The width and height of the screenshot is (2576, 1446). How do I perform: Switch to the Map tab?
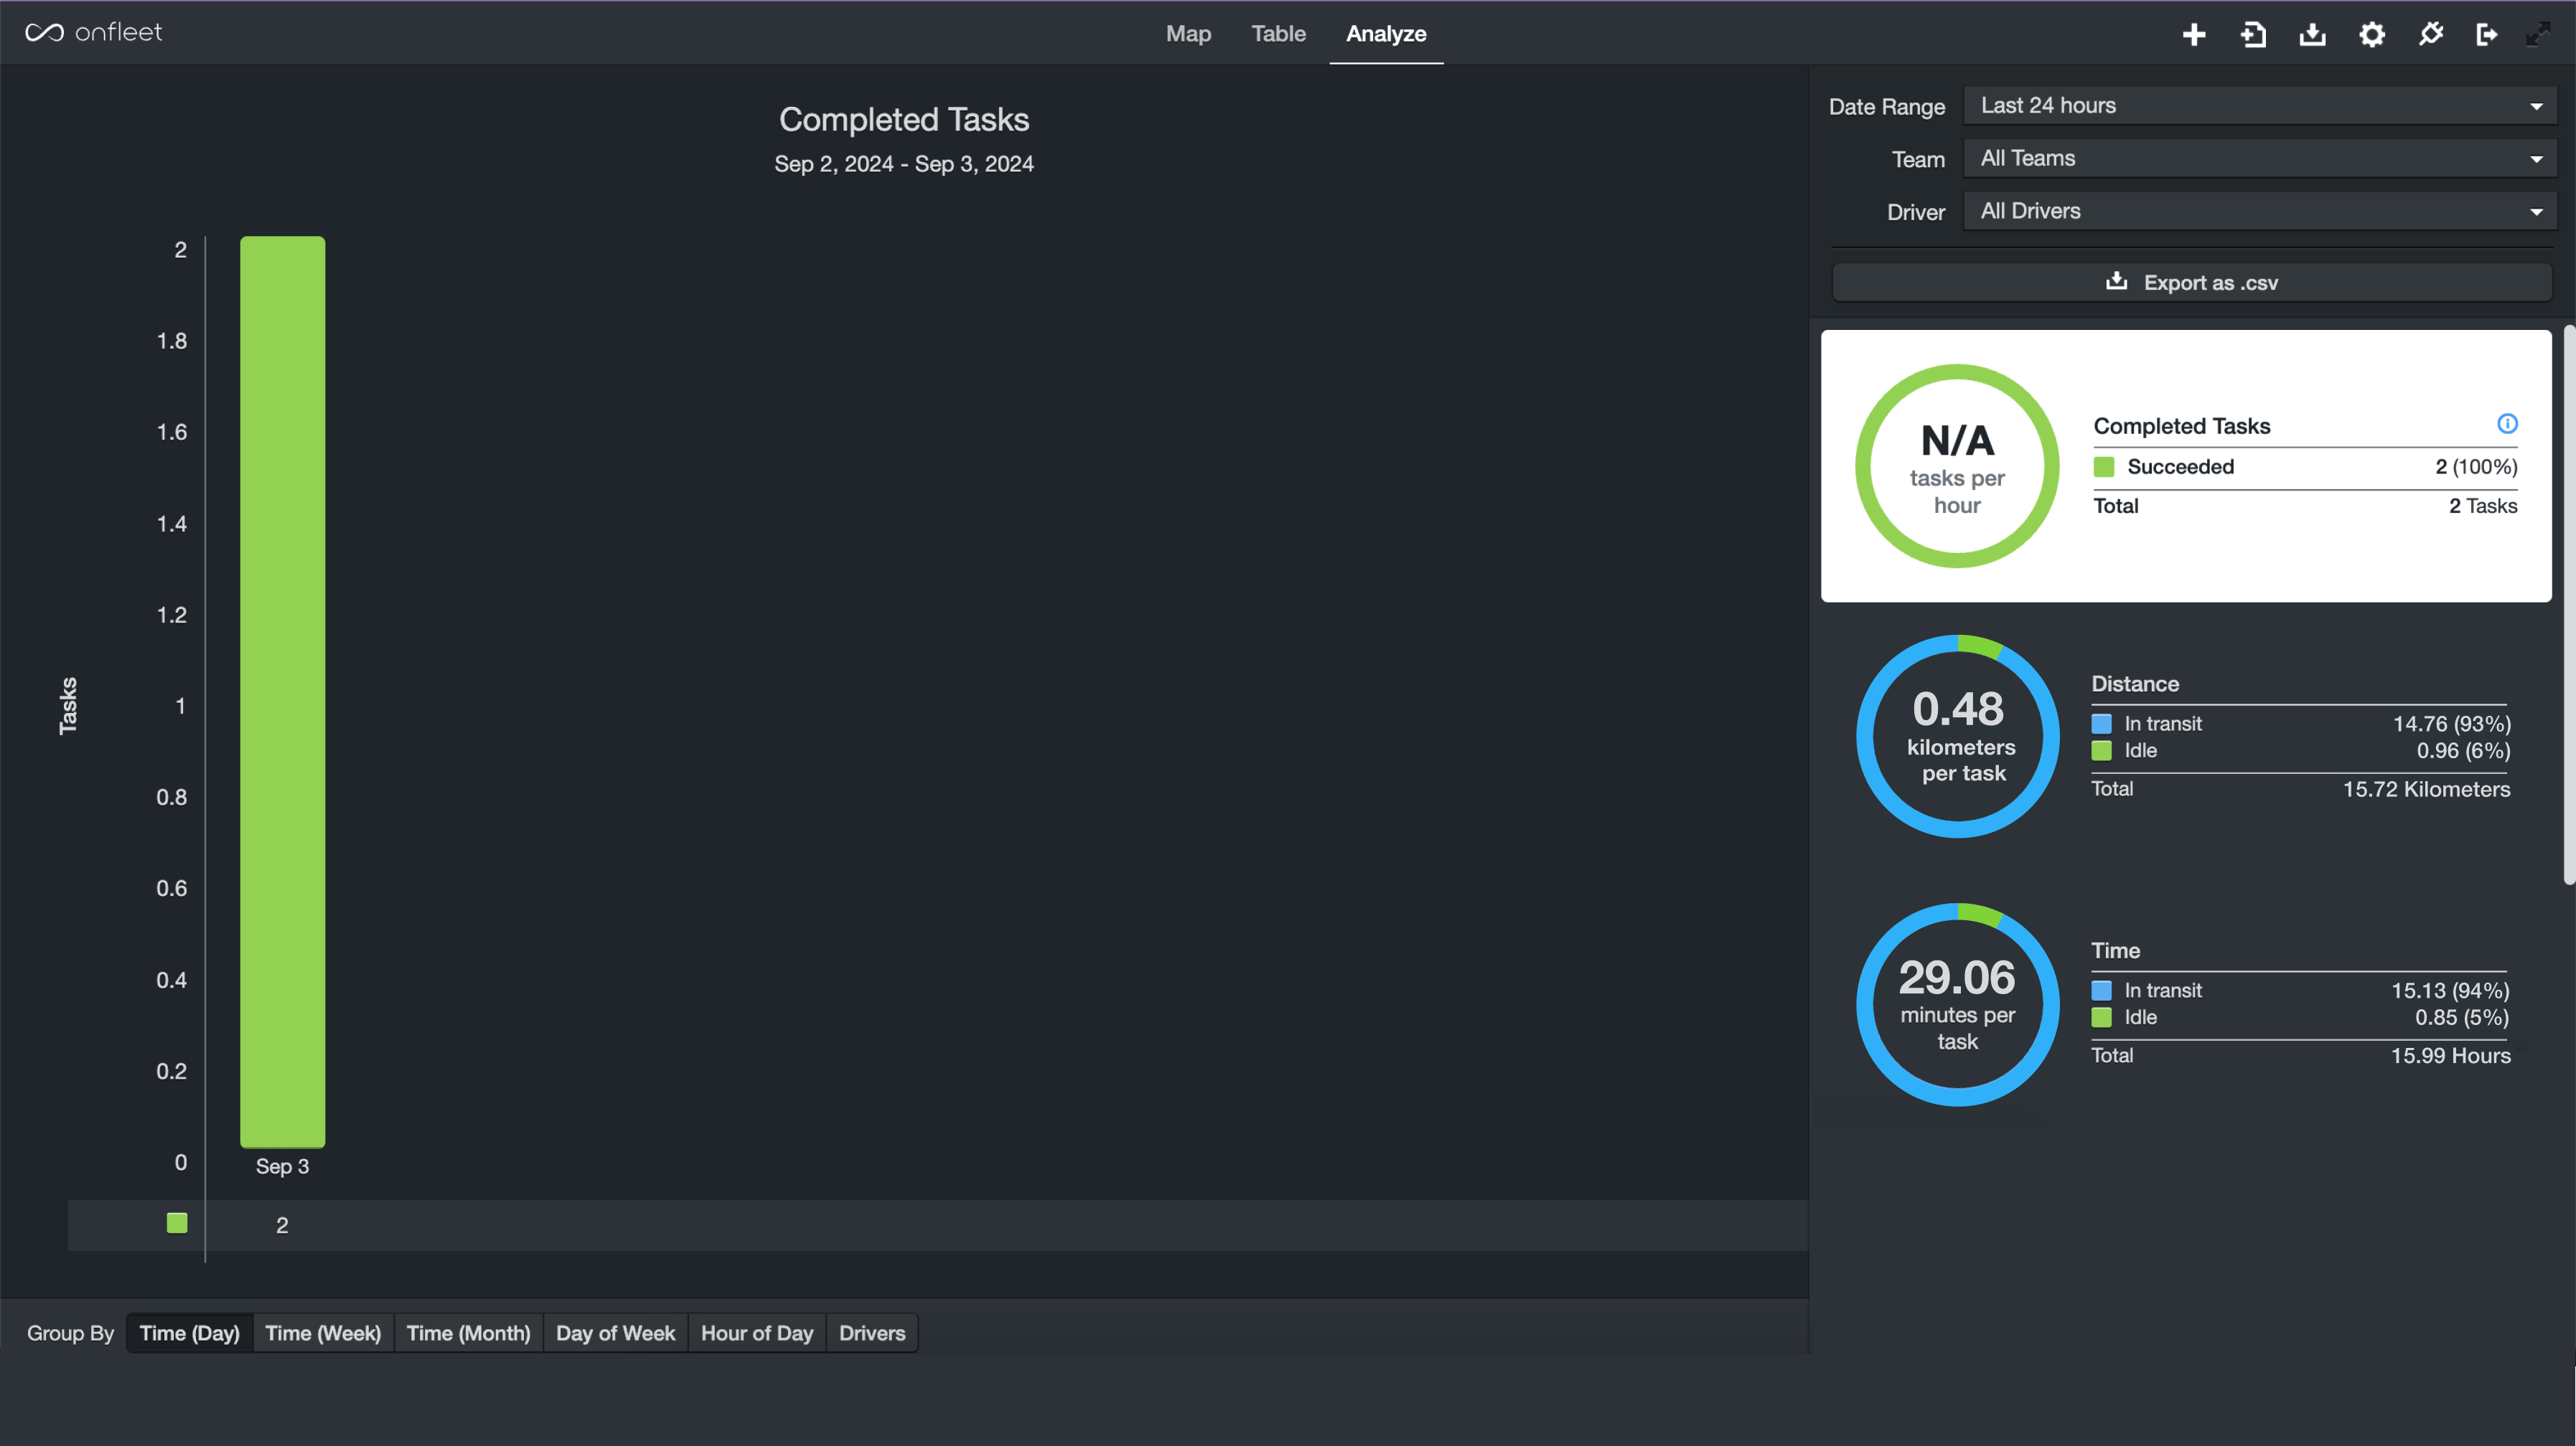(x=1188, y=33)
